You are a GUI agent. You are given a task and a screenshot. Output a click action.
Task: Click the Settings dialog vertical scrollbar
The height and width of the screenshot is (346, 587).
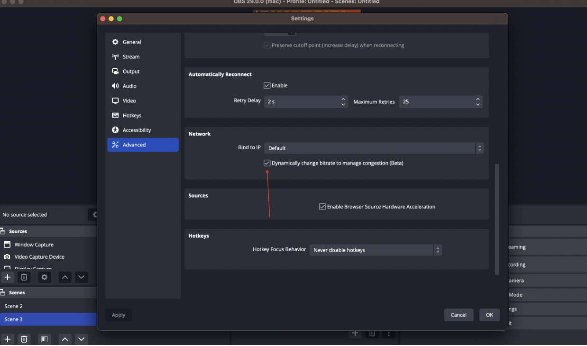point(497,219)
